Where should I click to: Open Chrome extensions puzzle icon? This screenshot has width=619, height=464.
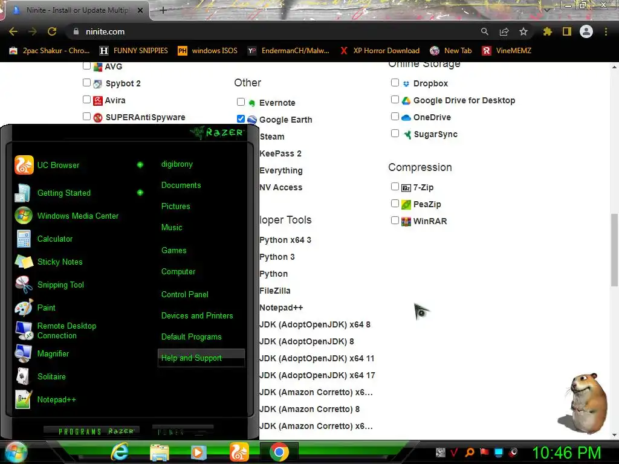(x=548, y=31)
